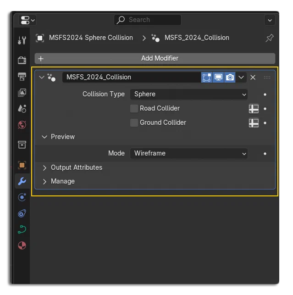Animate the Ground Collider property dot
The height and width of the screenshot is (295, 293).
pos(265,123)
